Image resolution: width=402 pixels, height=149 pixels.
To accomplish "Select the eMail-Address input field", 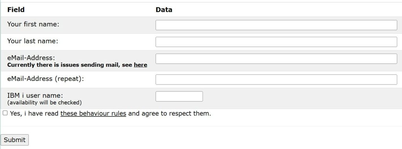I will pyautogui.click(x=276, y=59).
